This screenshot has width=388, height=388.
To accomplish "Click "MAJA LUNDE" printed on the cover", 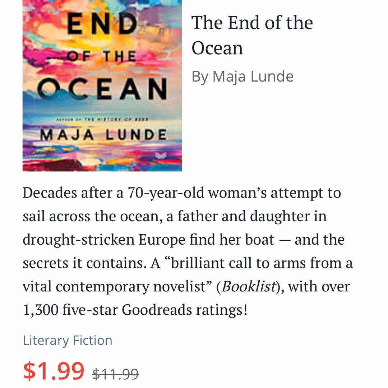I will click(x=103, y=135).
